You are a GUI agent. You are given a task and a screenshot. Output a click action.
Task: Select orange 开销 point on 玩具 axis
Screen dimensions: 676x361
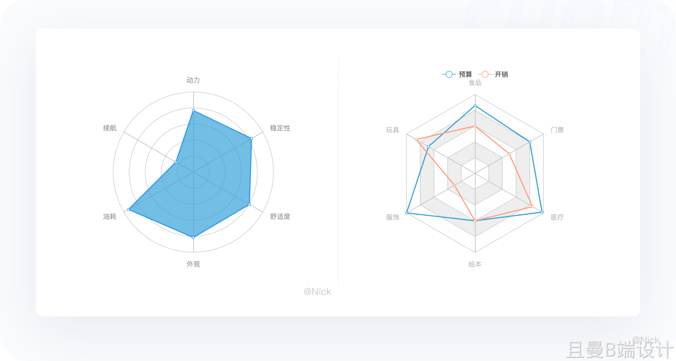tap(416, 139)
